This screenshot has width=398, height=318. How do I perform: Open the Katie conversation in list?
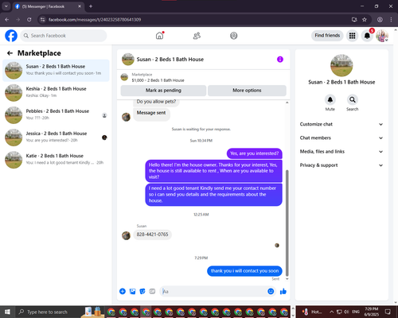pos(56,160)
